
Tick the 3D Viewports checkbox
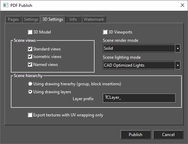click(x=105, y=32)
